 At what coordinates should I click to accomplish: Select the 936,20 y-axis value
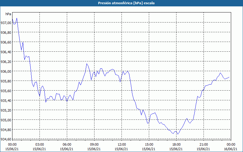pyautogui.click(x=6, y=62)
